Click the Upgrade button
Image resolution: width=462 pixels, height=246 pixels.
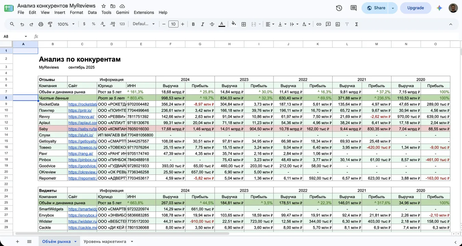click(x=415, y=8)
